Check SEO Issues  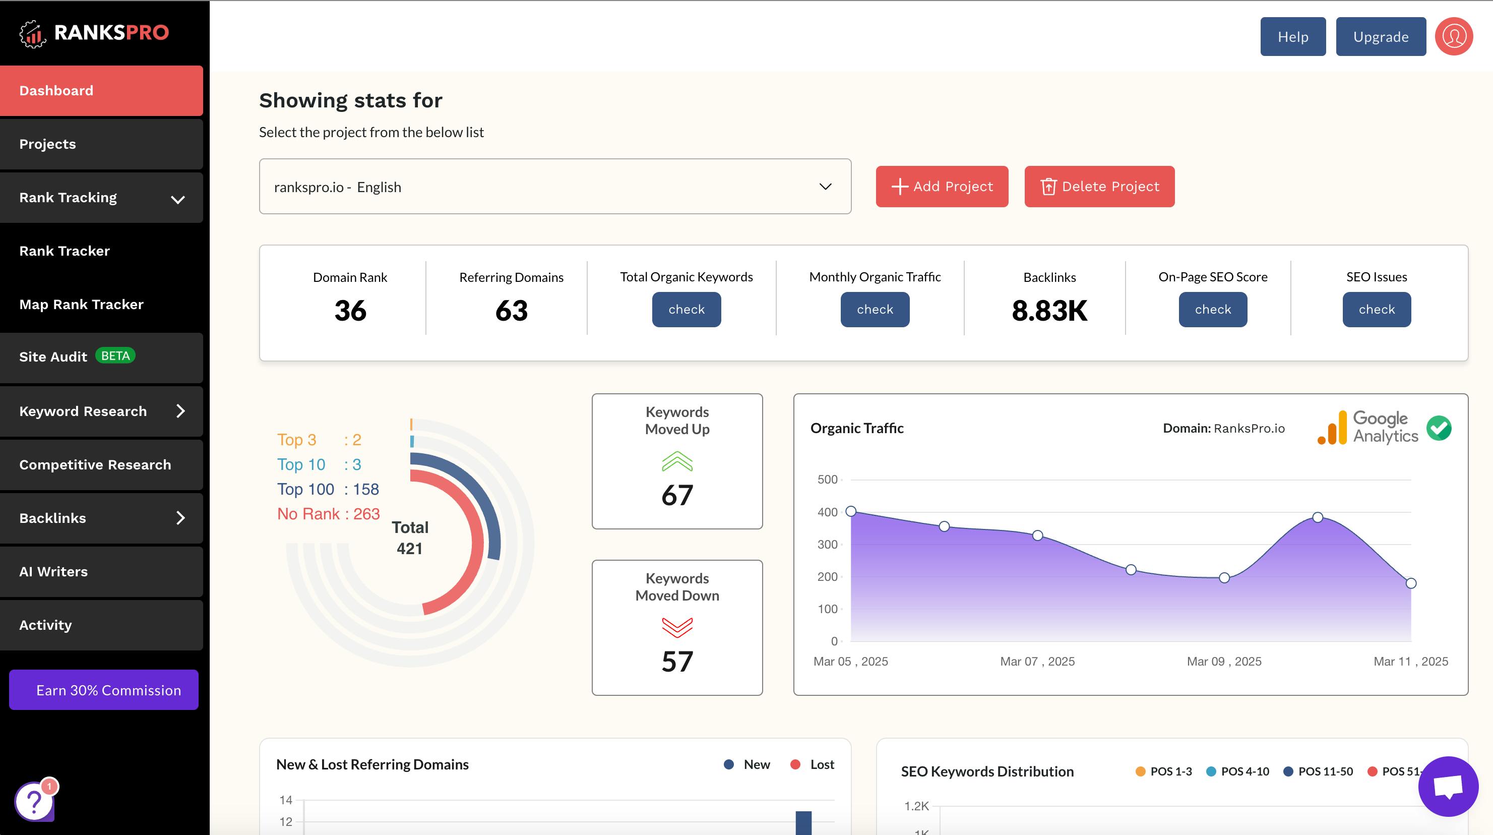pyautogui.click(x=1377, y=310)
